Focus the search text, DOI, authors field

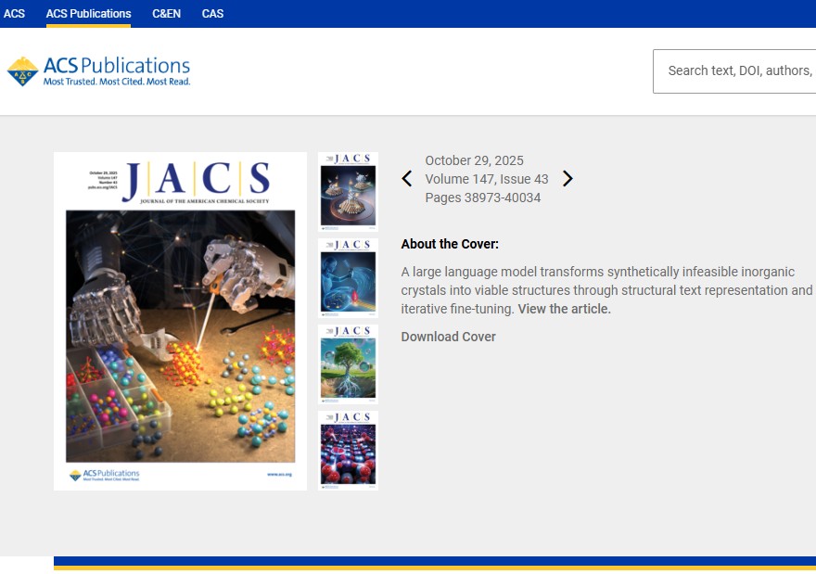point(734,71)
